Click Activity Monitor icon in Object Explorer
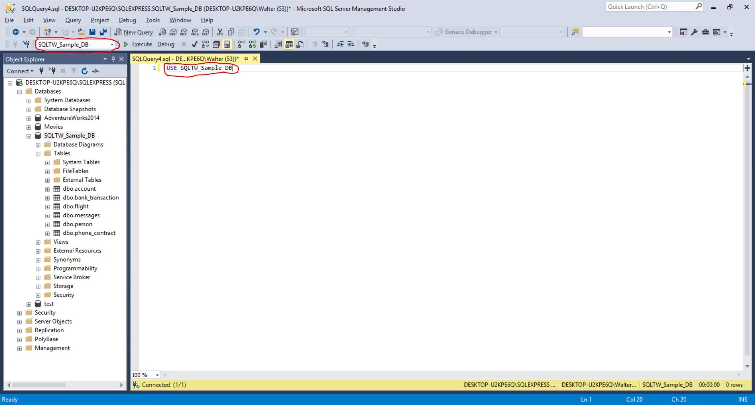This screenshot has width=755, height=405. [96, 71]
